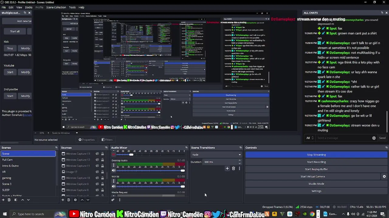Mute Kick tts speaker icon
This screenshot has width=389, height=218.
[114, 187]
